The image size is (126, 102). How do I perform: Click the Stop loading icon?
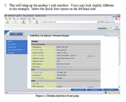click(x=30, y=21)
